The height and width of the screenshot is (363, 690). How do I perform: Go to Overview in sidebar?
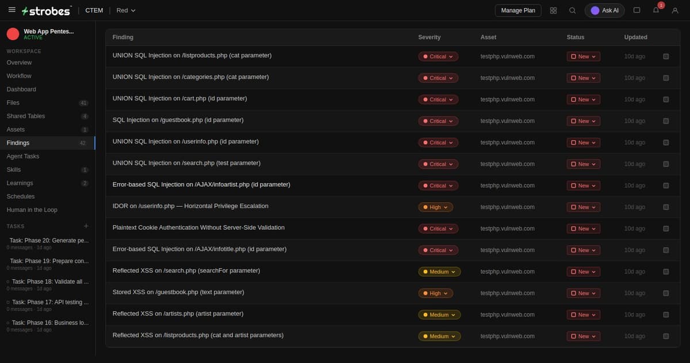[x=48, y=63]
